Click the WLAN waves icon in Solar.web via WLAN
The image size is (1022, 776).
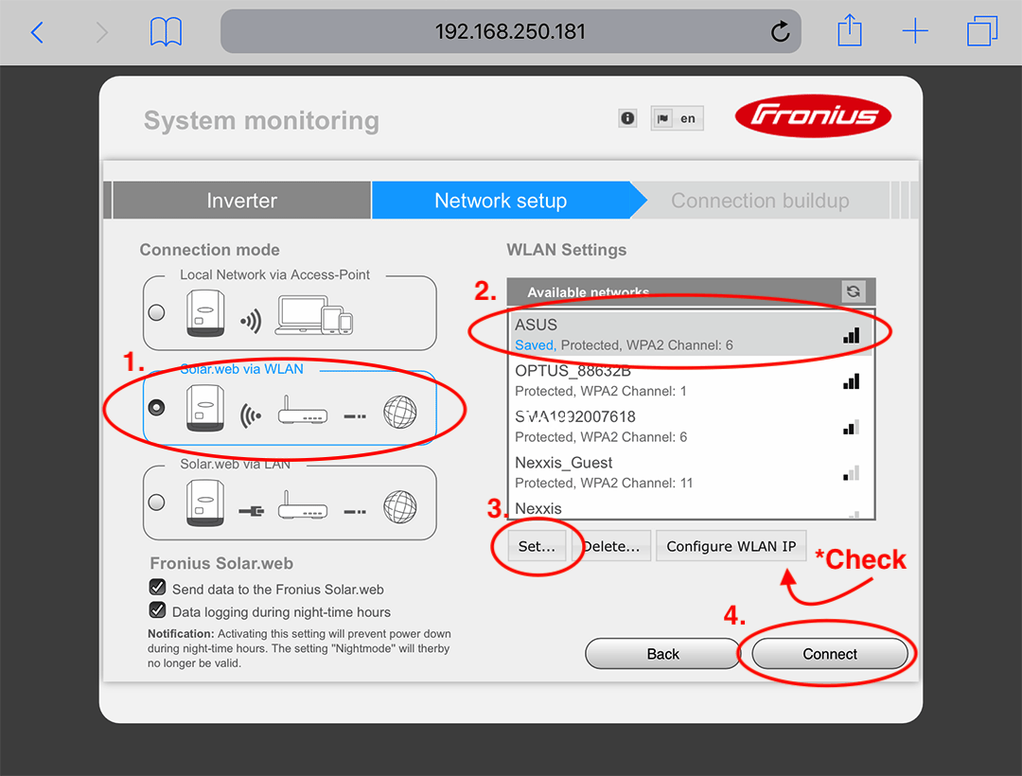251,415
